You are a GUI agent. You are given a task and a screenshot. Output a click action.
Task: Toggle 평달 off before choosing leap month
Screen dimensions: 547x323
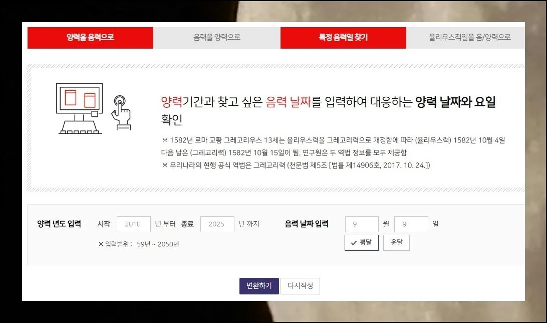[x=361, y=242]
